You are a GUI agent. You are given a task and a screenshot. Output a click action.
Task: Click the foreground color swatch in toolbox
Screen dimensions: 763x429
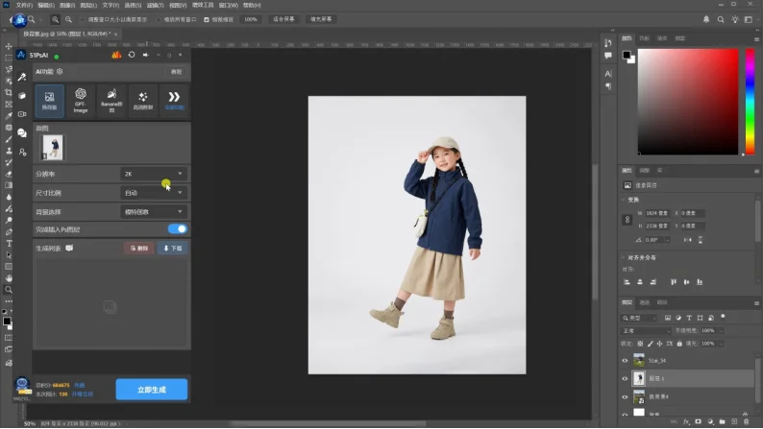(x=7, y=322)
